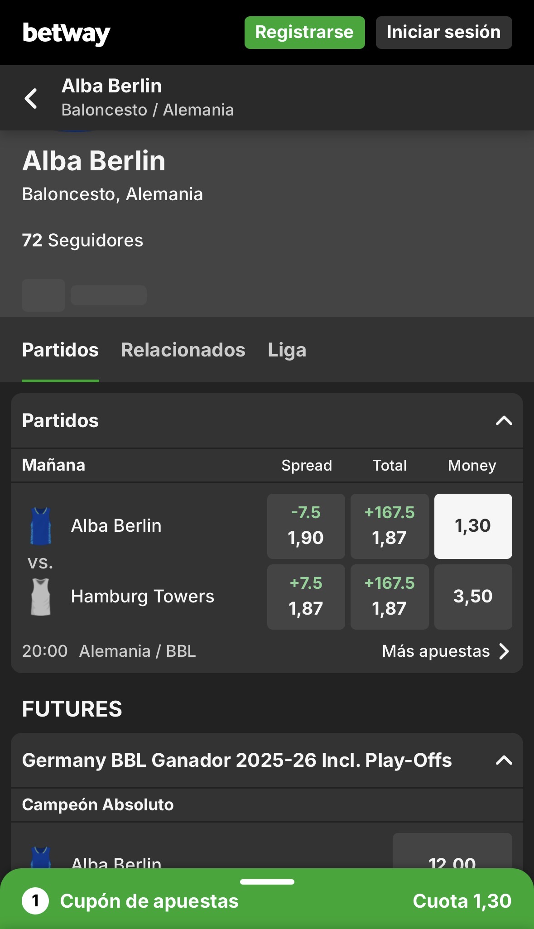This screenshot has width=534, height=929.
Task: Deselect Alba Berlin moneyline 1,30 odds
Action: point(473,526)
